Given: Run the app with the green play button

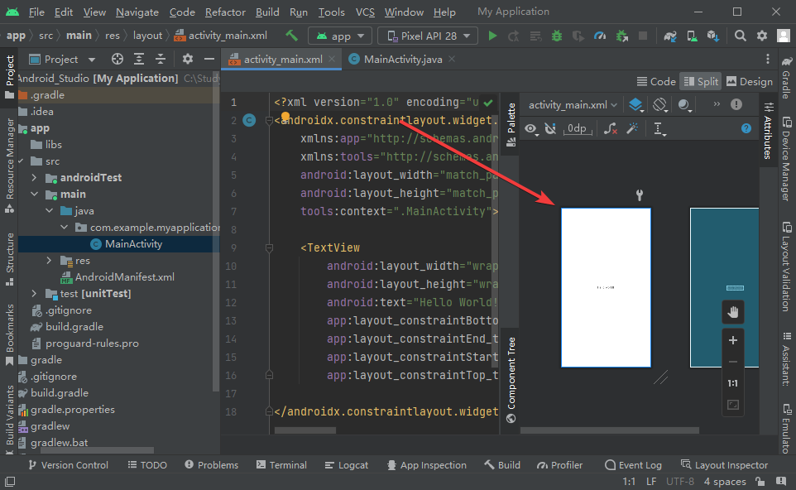Looking at the screenshot, I should click(492, 36).
